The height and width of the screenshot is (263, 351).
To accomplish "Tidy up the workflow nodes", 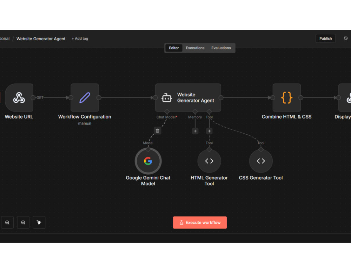I will 39,222.
